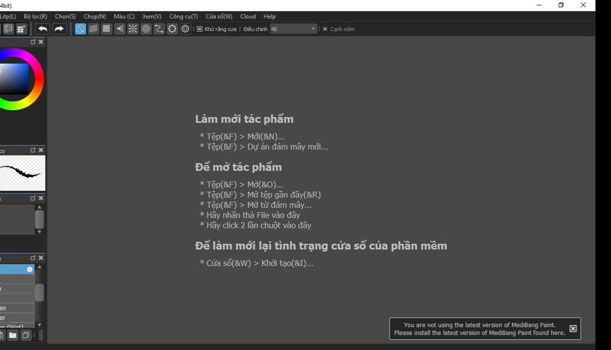Close the color wheel panel
Image resolution: width=611 pixels, height=350 pixels.
pos(41,42)
